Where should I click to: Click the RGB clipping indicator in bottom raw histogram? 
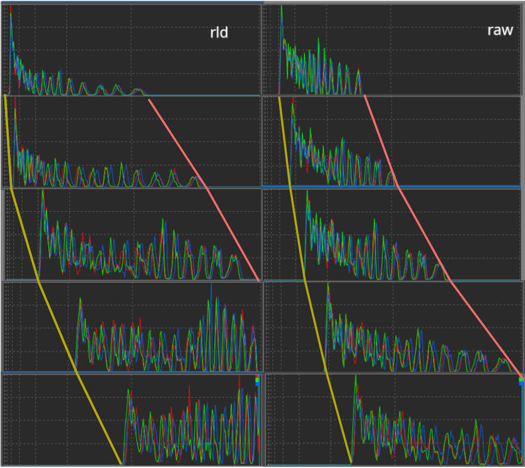pyautogui.click(x=521, y=380)
